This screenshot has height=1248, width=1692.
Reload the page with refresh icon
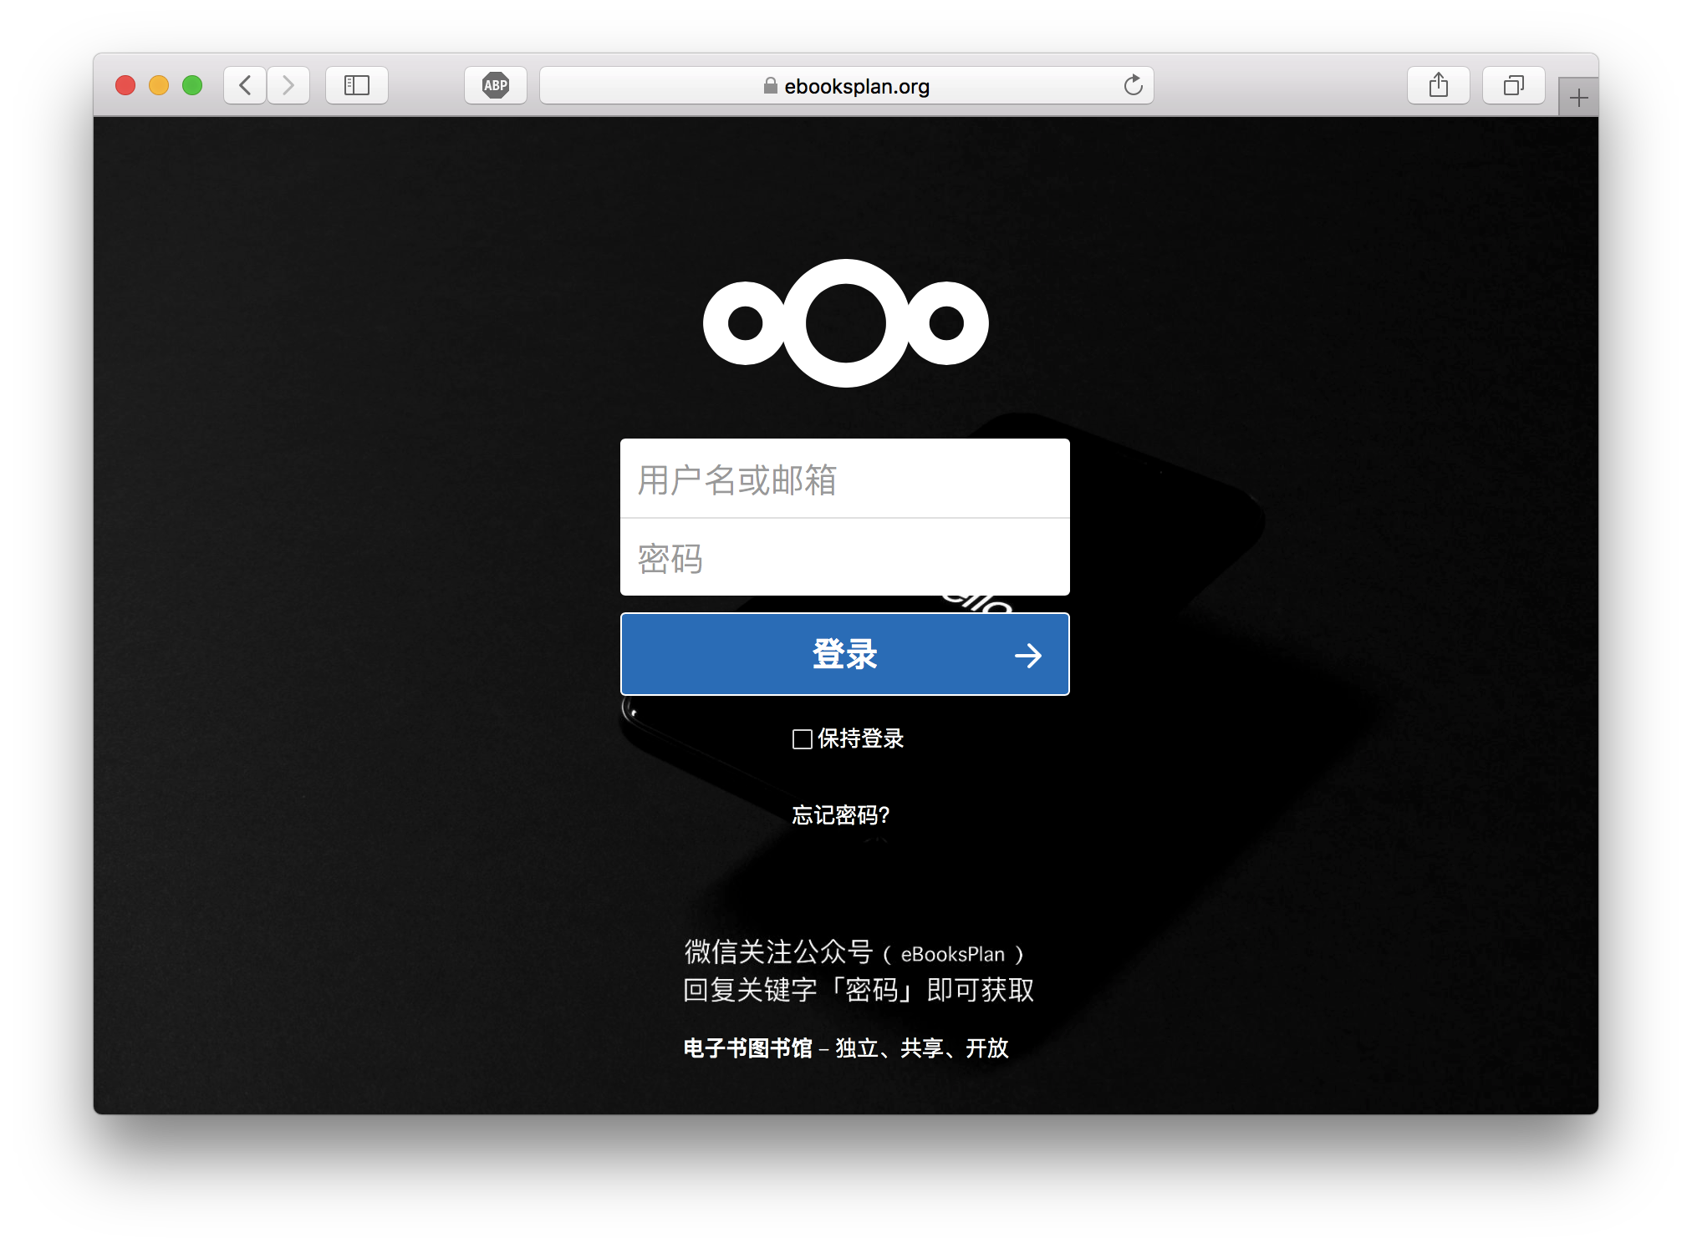[1133, 85]
